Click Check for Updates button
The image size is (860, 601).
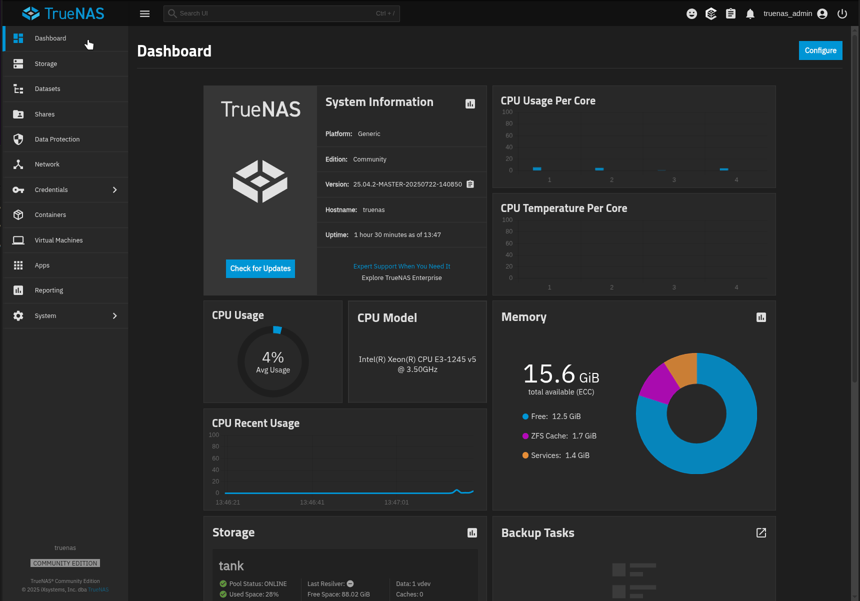(260, 268)
